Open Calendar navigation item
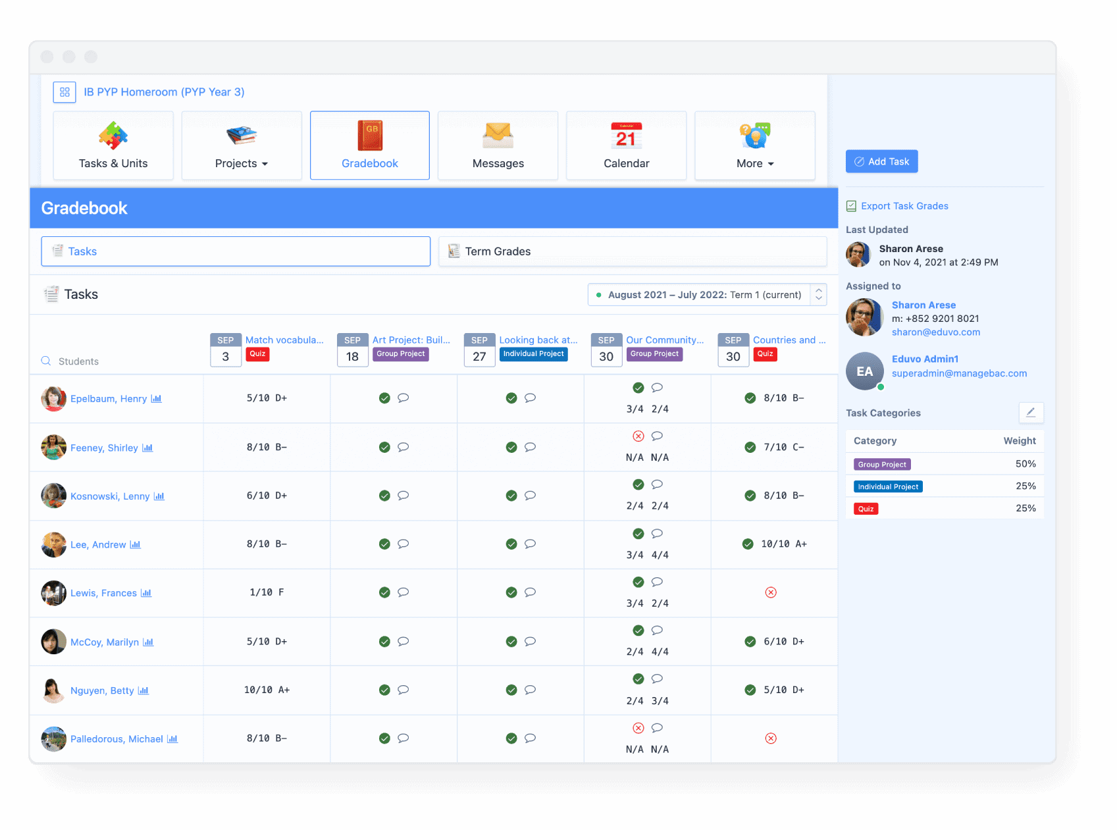 pos(626,145)
